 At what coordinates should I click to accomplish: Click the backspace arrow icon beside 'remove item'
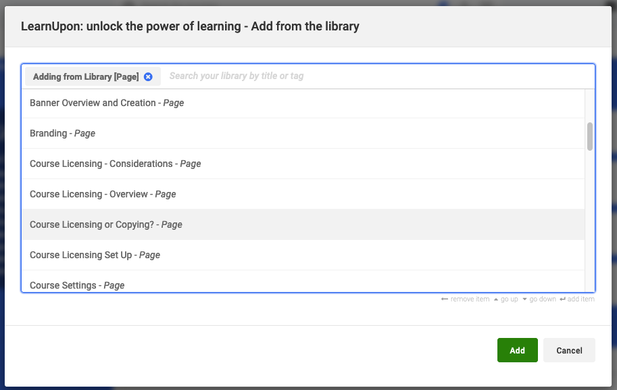444,299
